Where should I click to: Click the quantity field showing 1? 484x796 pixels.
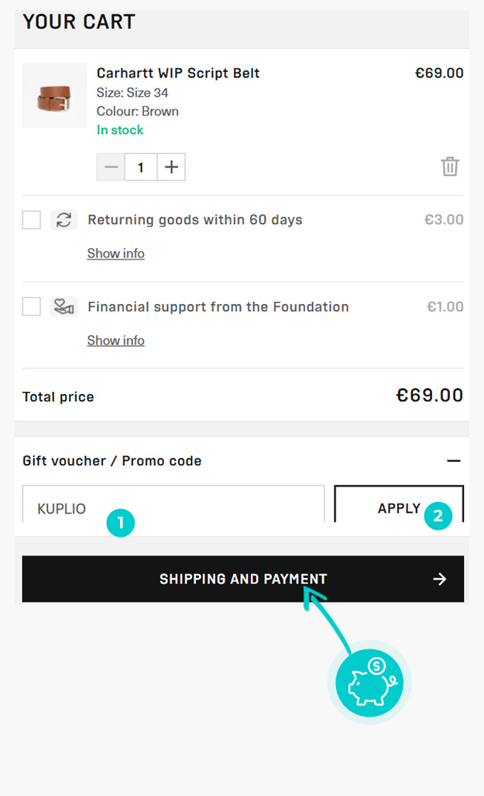click(x=141, y=167)
